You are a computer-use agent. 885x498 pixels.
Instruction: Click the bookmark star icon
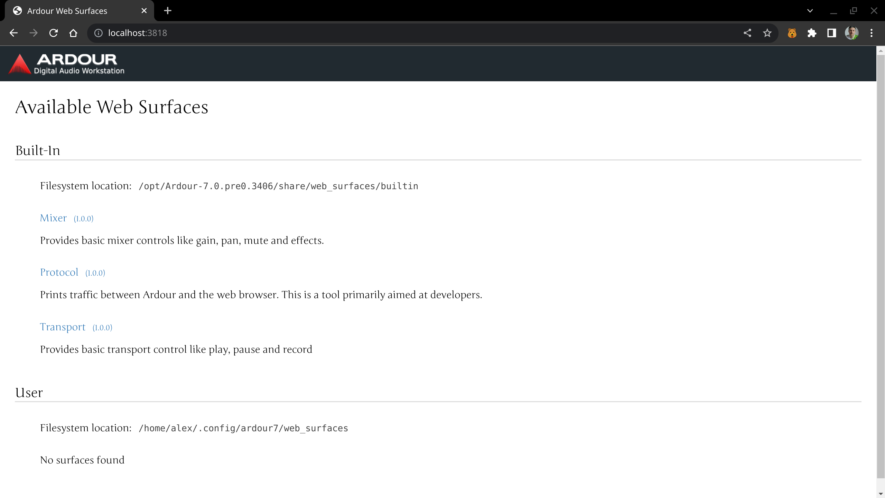click(x=767, y=33)
